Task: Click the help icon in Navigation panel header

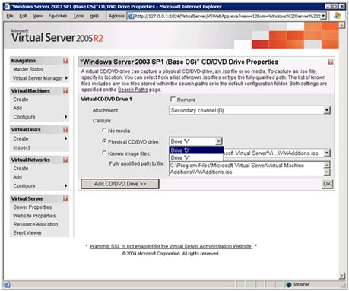Action: coord(65,61)
